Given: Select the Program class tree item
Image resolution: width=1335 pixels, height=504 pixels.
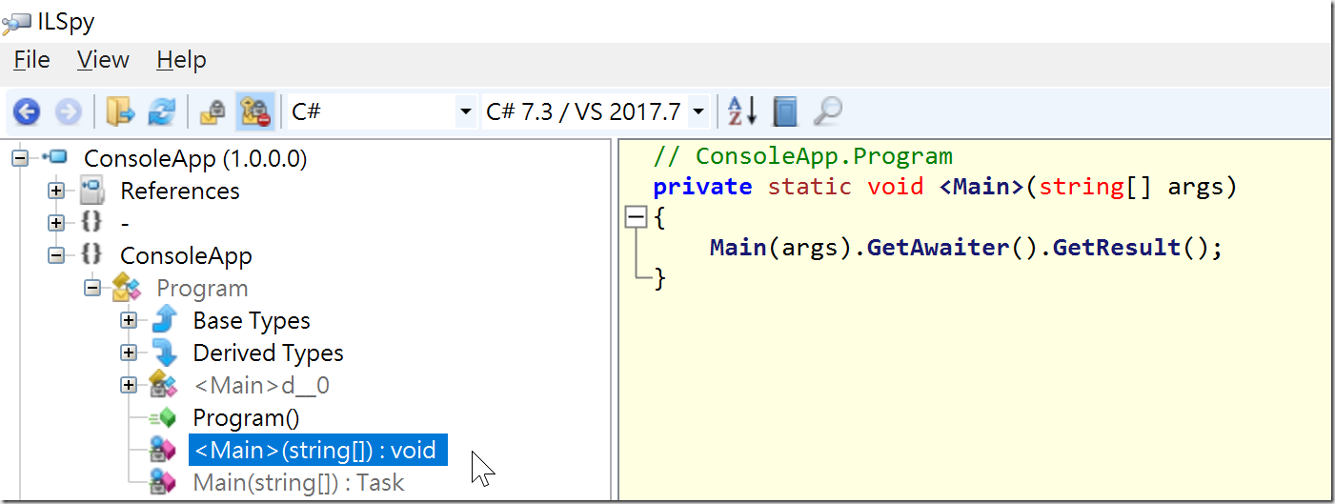Looking at the screenshot, I should coord(202,289).
